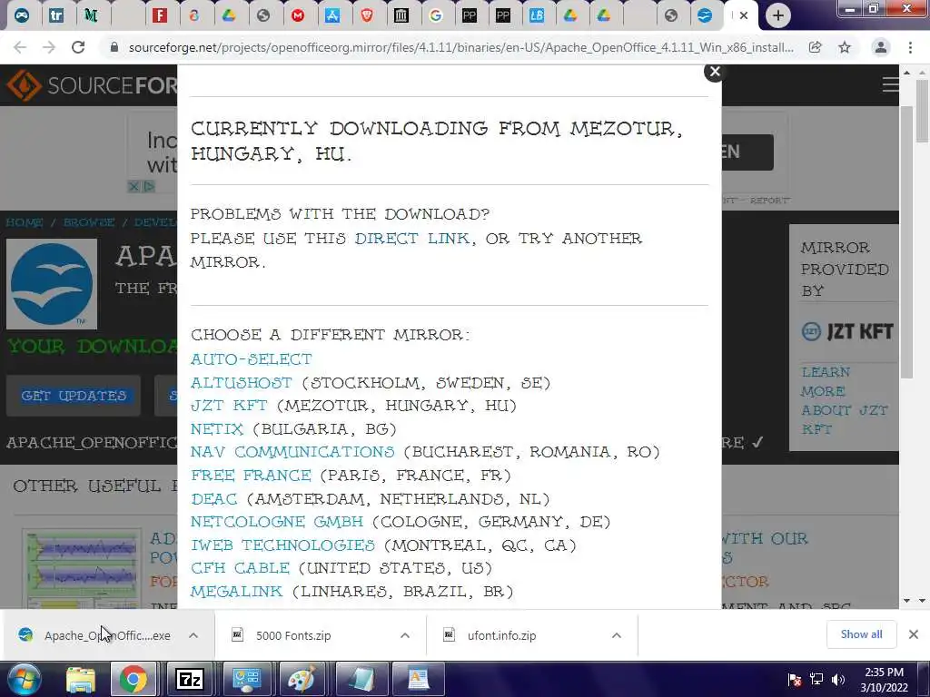View site lock security info
Screen dimensions: 930x697
coord(114,47)
